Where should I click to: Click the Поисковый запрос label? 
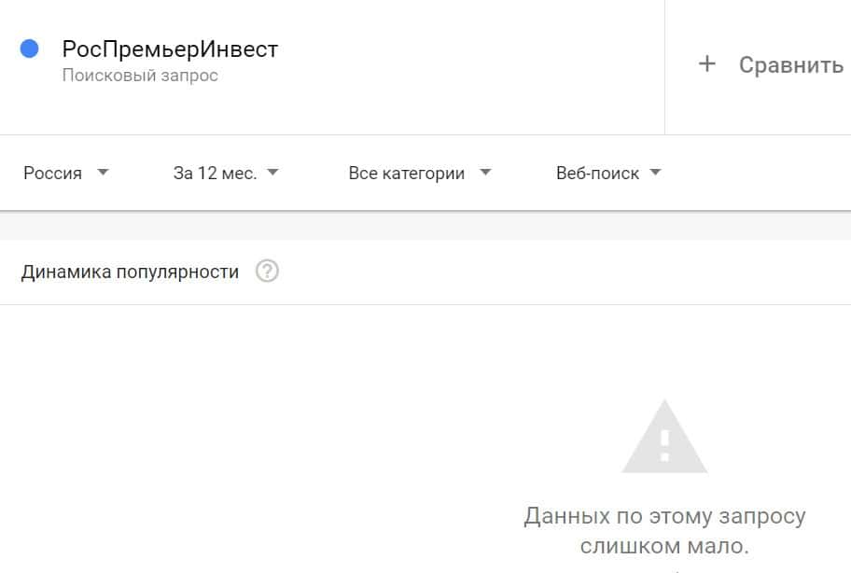140,76
